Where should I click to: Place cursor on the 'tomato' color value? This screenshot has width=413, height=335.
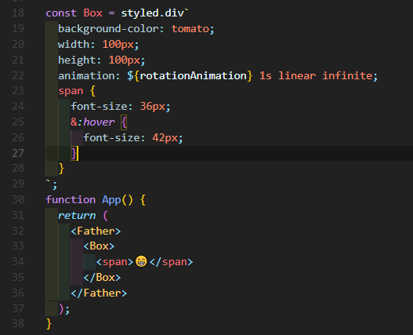tap(190, 29)
